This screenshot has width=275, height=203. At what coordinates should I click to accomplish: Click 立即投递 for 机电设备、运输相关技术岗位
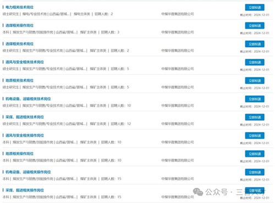pyautogui.click(x=255, y=99)
